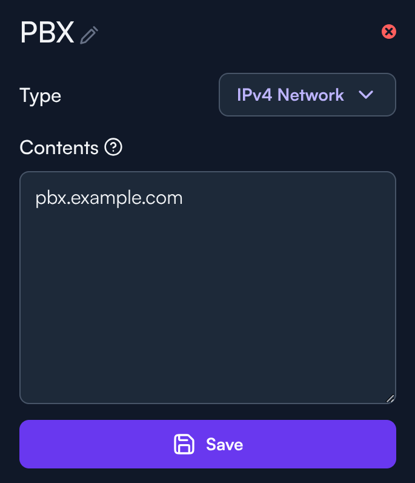Screen dimensions: 415x483
Task: Close the PBX panel with red X
Action: [389, 32]
